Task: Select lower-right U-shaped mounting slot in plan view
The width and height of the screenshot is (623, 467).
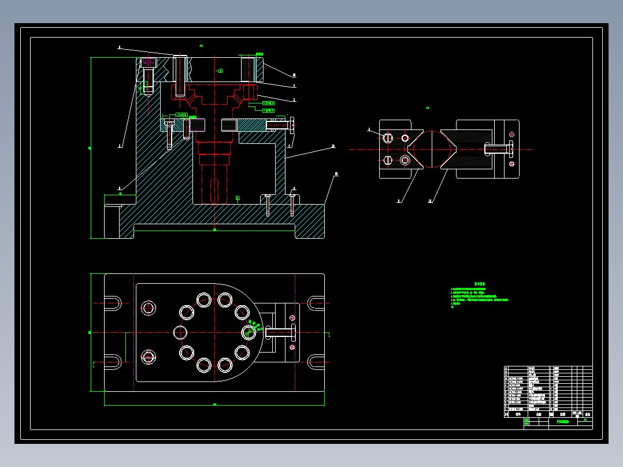Action: (316, 362)
